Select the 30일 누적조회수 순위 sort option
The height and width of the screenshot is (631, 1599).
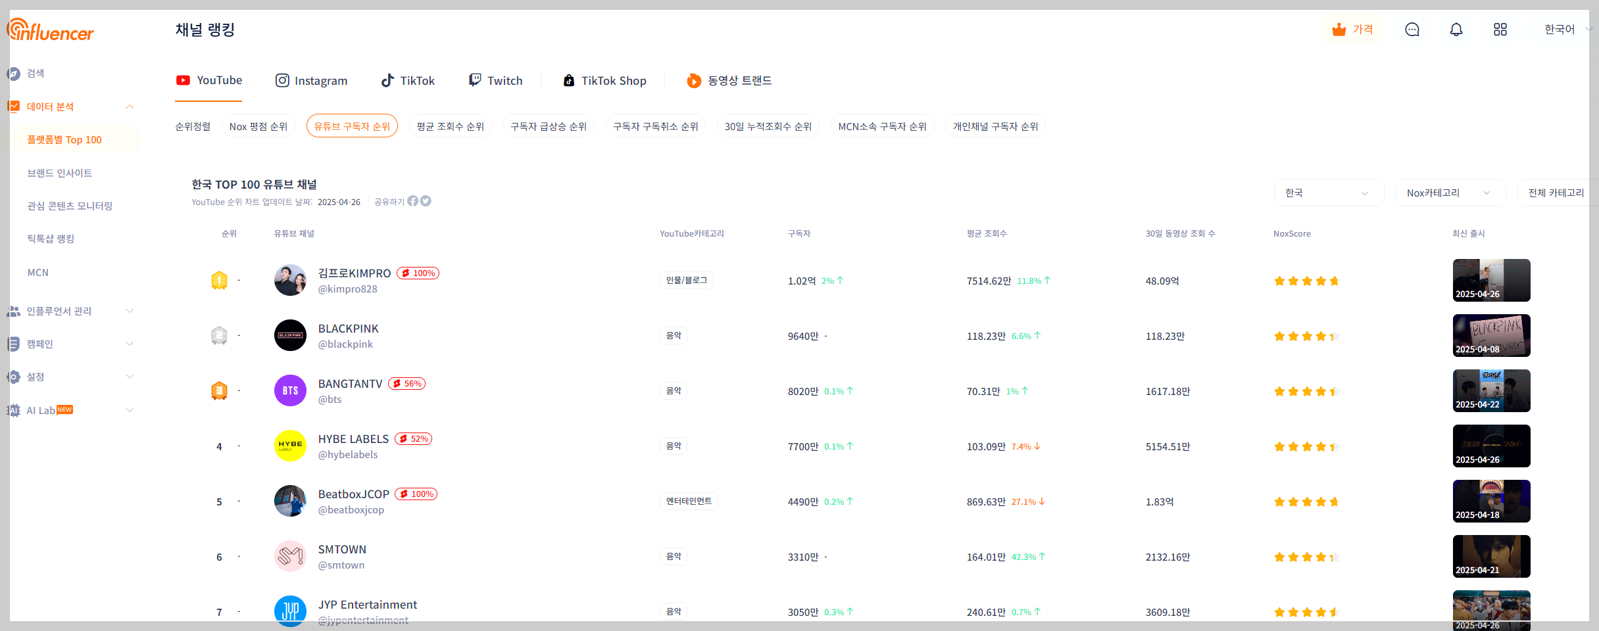[768, 126]
